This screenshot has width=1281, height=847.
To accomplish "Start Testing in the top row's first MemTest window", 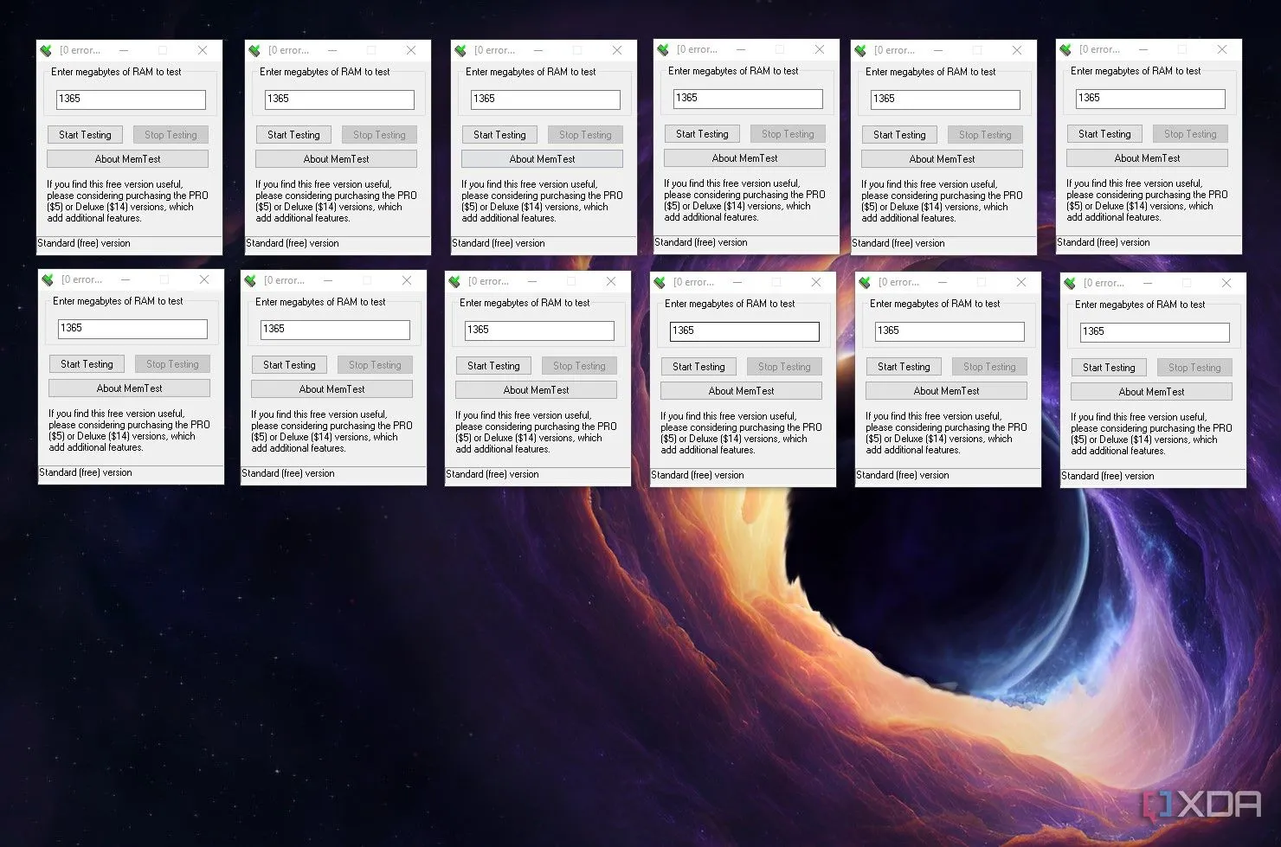I will click(x=85, y=135).
